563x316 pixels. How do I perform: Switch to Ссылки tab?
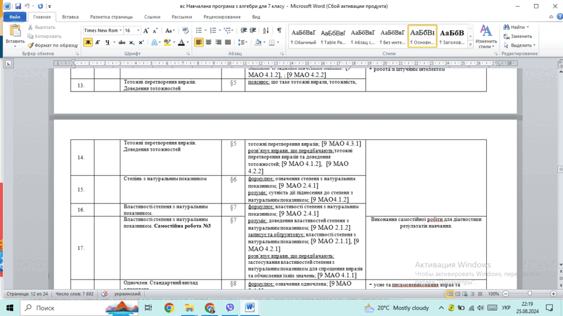pos(152,17)
